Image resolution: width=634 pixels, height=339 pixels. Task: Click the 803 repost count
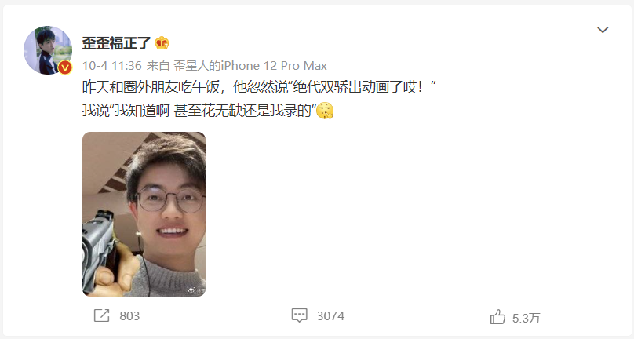(x=129, y=316)
